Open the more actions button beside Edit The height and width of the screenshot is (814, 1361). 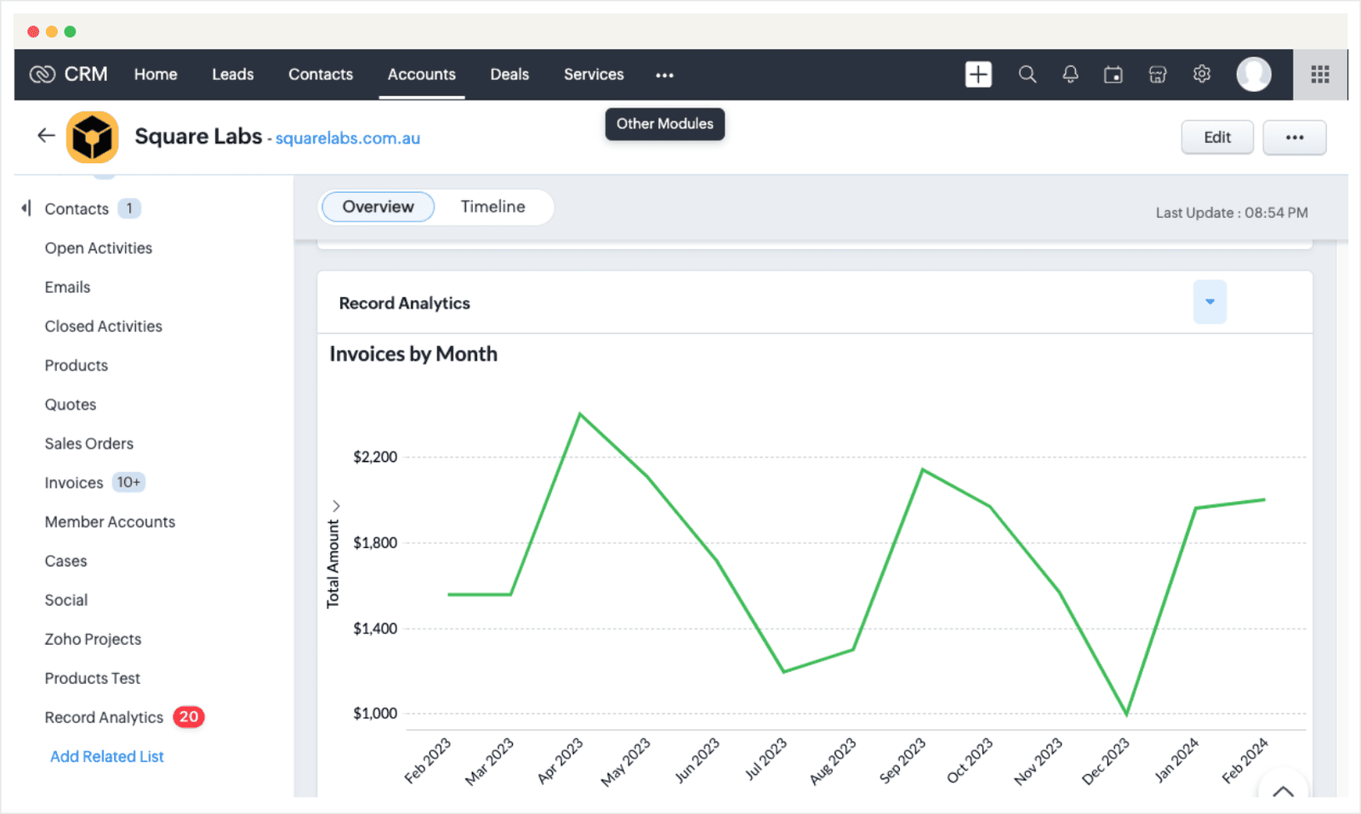[1294, 138]
